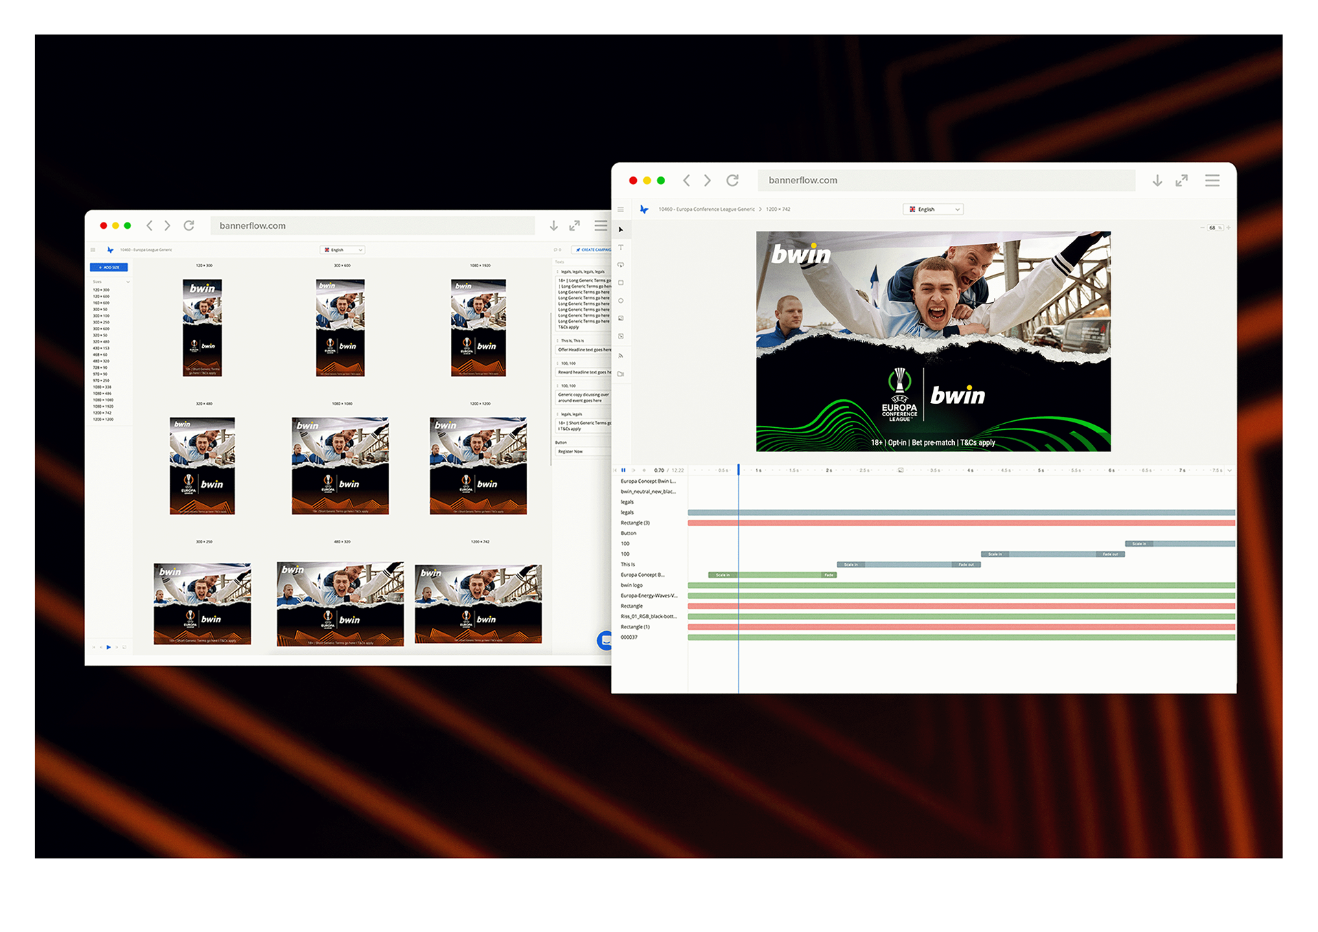1318x932 pixels.
Task: Click the blue timeline playhead handle
Action: point(739,470)
